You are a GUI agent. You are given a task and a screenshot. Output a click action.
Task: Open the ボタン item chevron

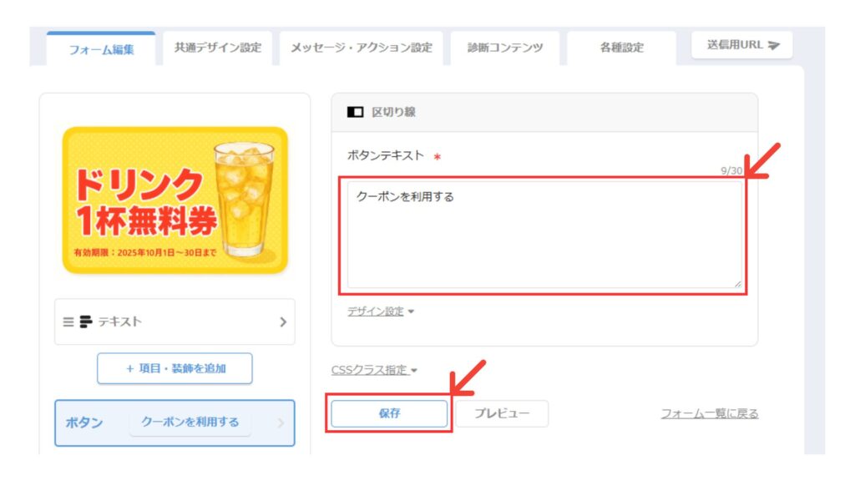pyautogui.click(x=281, y=423)
